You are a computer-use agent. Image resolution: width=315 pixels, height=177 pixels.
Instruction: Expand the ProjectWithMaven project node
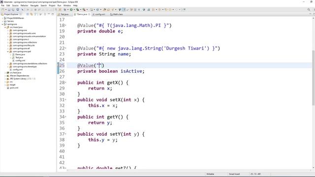click(2, 18)
